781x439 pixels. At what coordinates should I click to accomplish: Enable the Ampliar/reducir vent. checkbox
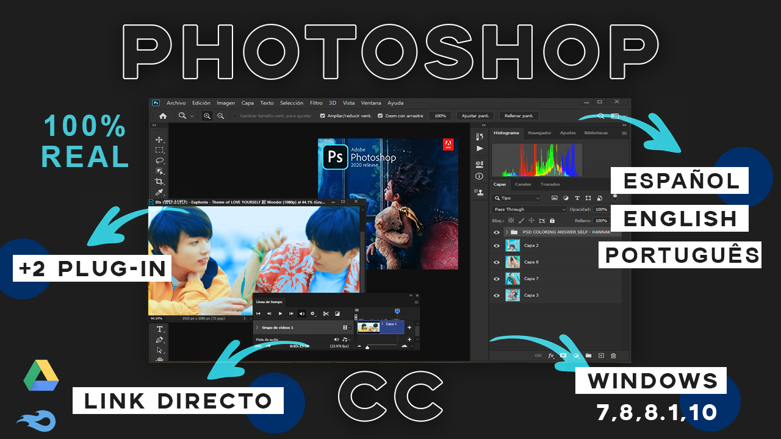click(322, 115)
